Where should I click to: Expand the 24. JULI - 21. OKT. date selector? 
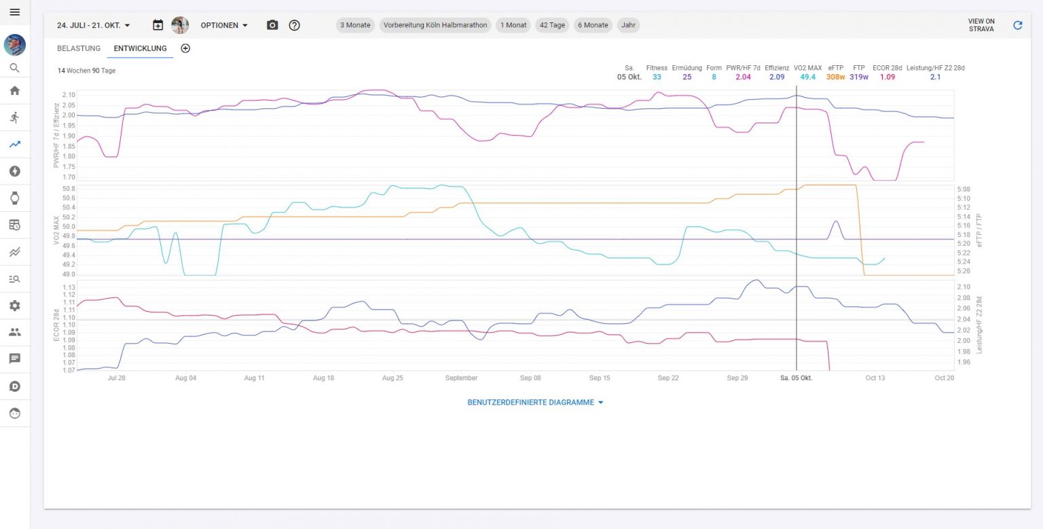[x=94, y=25]
